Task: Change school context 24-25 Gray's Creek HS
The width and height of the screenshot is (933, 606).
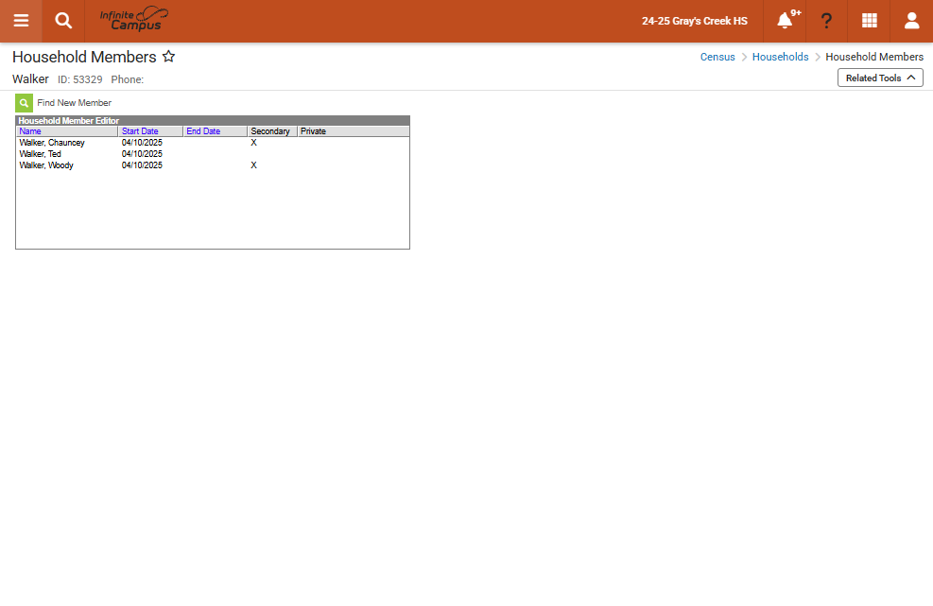Action: click(695, 21)
